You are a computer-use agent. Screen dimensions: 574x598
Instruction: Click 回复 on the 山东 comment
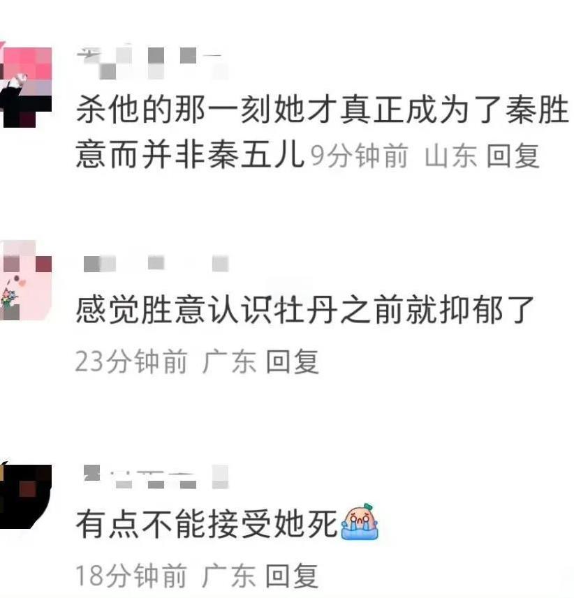coord(513,156)
